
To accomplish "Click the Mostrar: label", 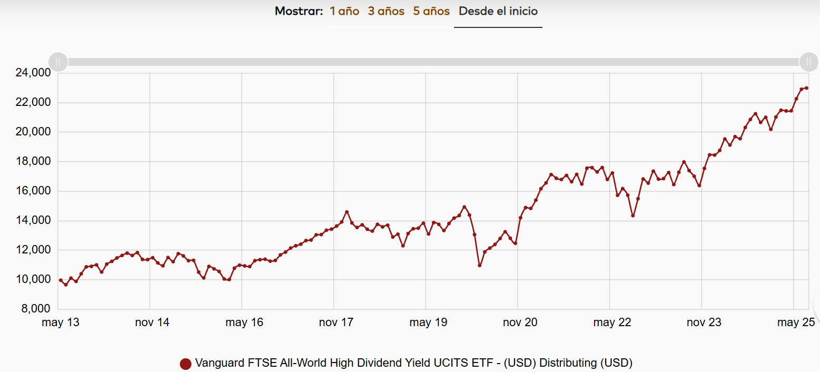I will (x=298, y=11).
